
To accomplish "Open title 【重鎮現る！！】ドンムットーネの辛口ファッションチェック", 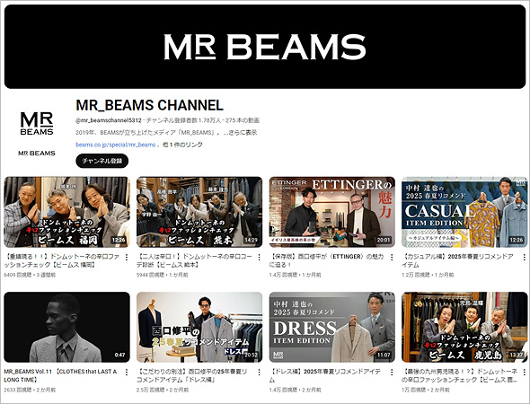I will click(62, 260).
